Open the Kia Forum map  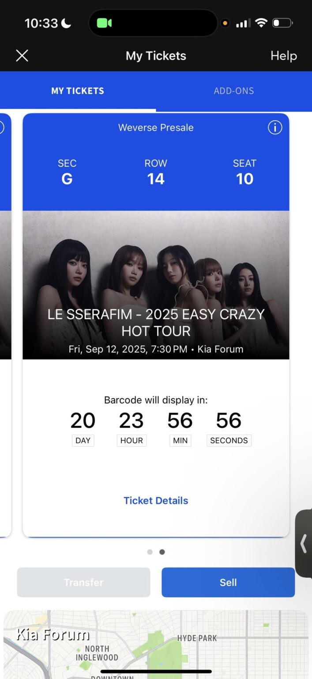(156, 645)
